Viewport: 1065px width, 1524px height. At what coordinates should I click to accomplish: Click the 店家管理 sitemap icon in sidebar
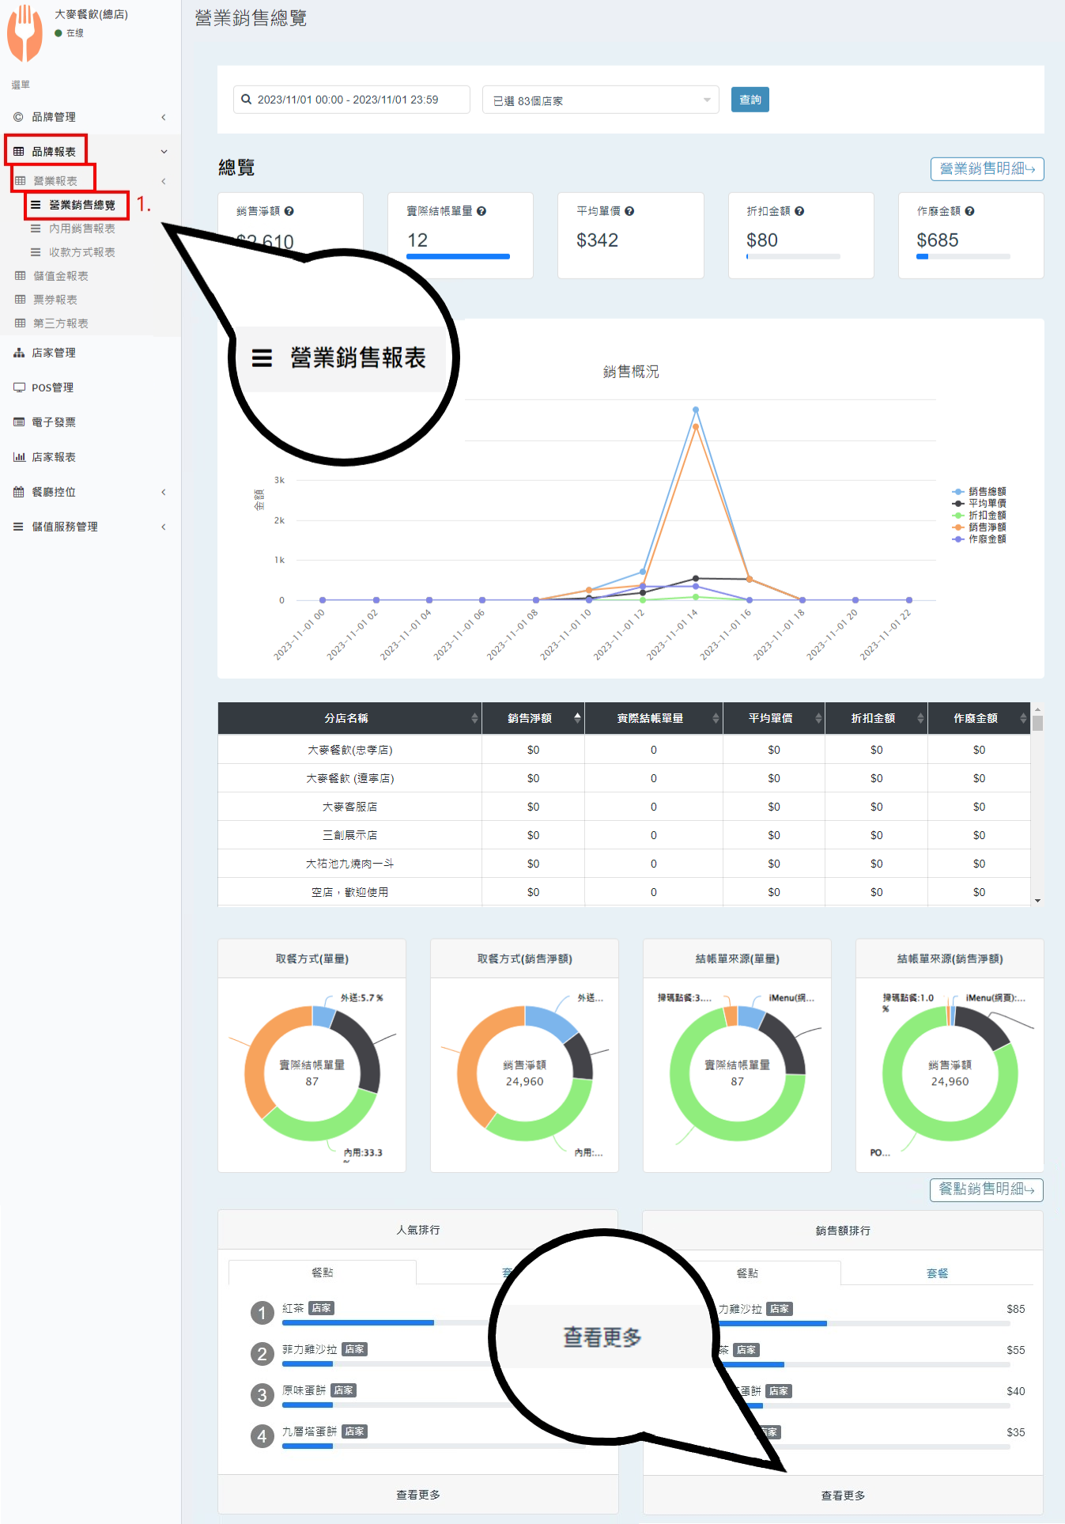click(19, 353)
